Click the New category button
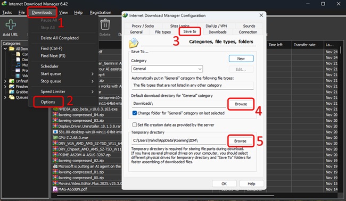This screenshot has width=346, height=201. (x=241, y=58)
